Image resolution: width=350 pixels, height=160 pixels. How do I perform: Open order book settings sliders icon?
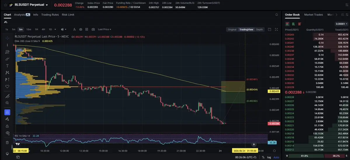click(x=347, y=15)
